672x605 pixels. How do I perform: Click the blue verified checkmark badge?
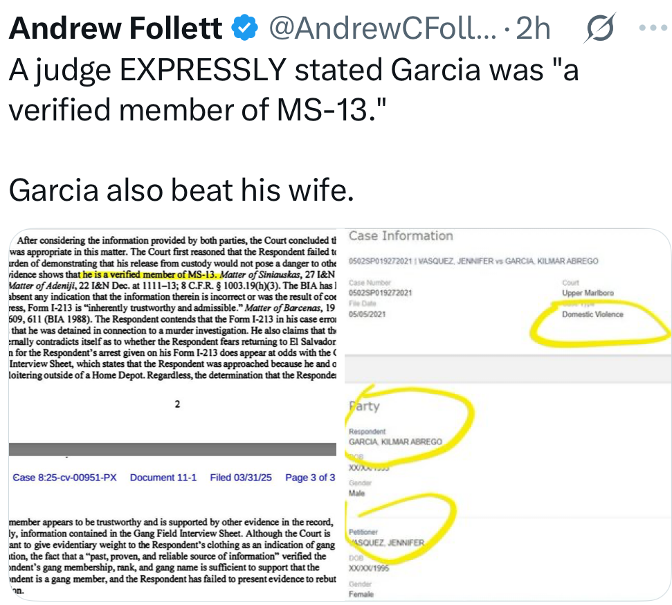point(243,28)
